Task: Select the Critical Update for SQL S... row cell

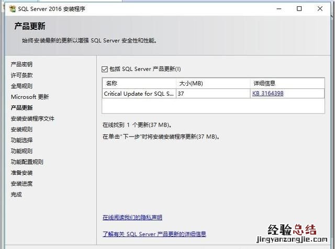Action: pyautogui.click(x=139, y=94)
